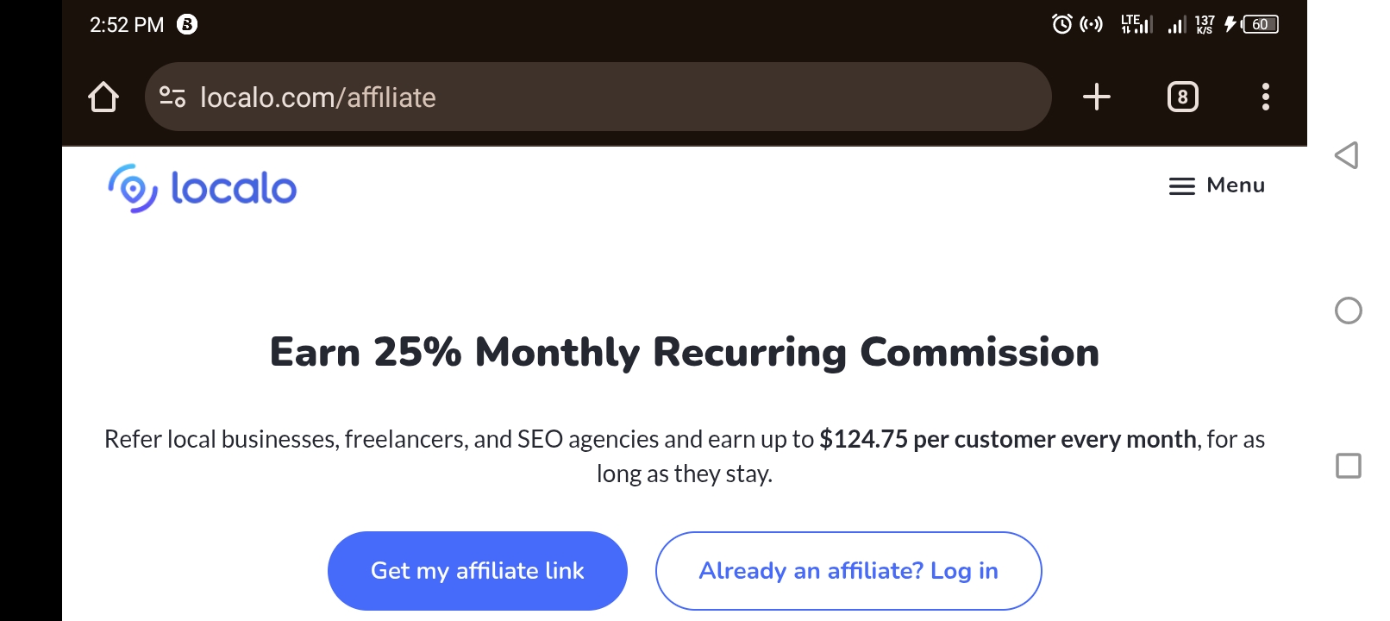Tap the Android home circle button

click(x=1348, y=310)
